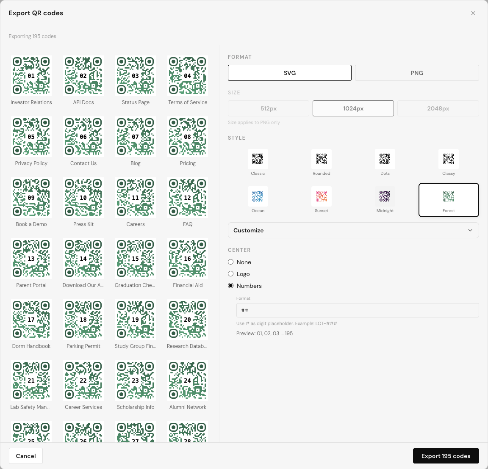Click the Preview: 01, 02, 03 … 195 text
The width and height of the screenshot is (488, 469).
coord(264,334)
